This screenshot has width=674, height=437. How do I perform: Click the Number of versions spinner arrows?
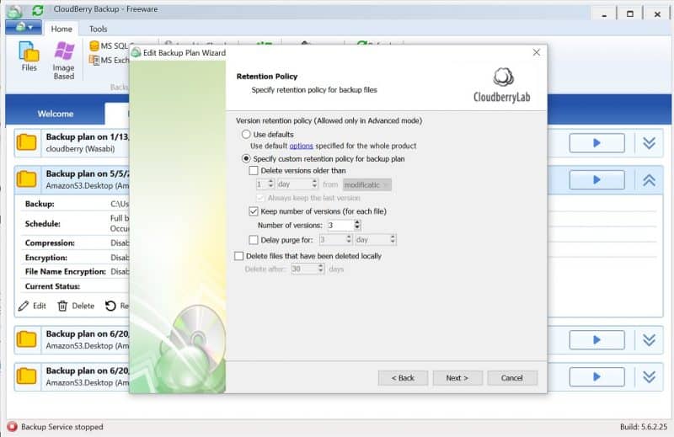pos(357,225)
